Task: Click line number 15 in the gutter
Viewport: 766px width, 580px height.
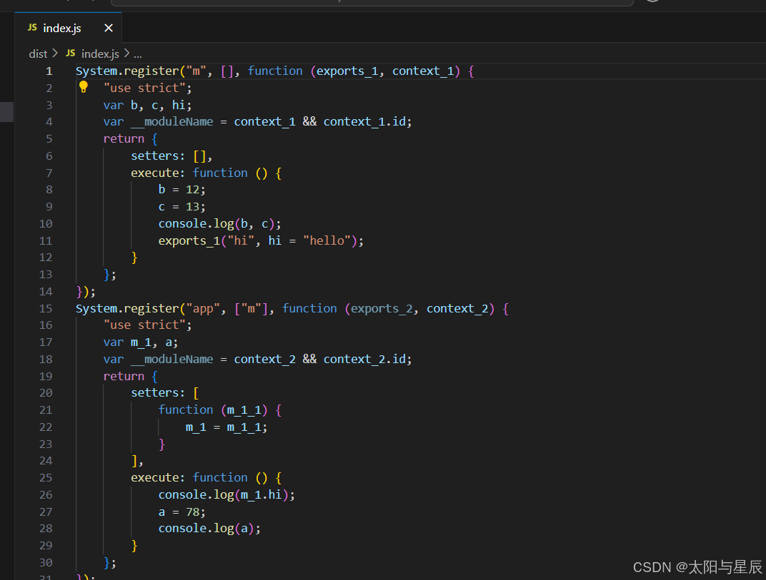Action: (46, 309)
